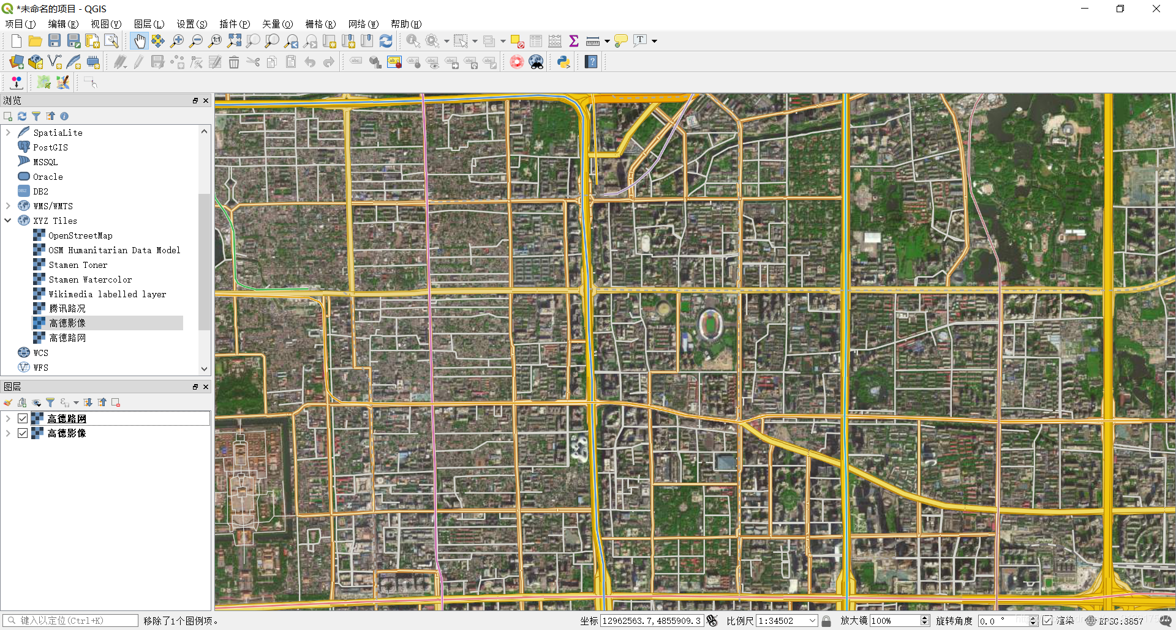Toggle visibility of 高德影像 layer

coord(23,433)
